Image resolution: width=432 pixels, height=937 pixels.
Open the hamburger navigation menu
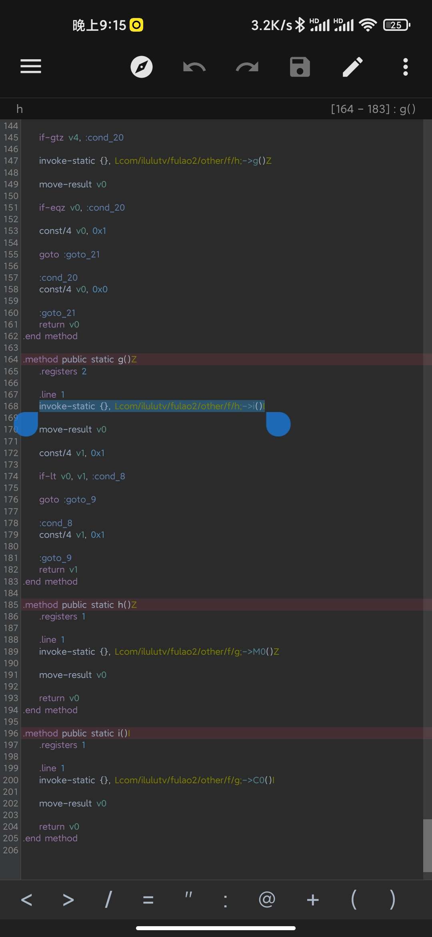[31, 66]
